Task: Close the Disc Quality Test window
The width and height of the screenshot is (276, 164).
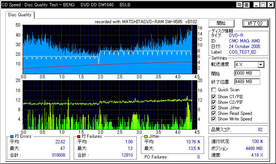Action: tap(271, 5)
